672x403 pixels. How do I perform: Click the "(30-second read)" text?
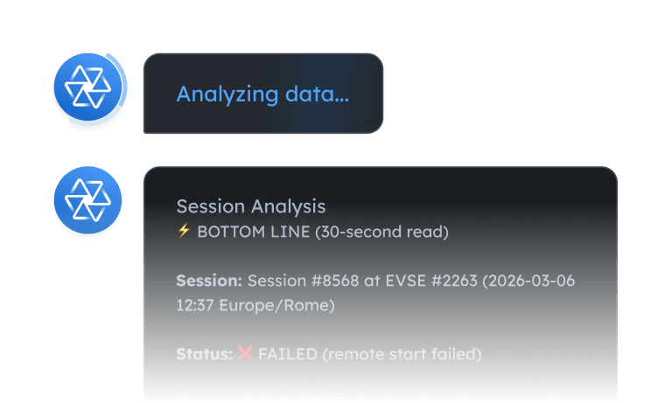point(381,232)
